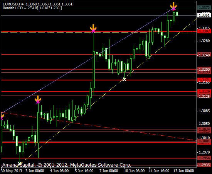Screen dimensions: 212x174
Task: Select the orange arrow above 1.3307 spike
Action: pyautogui.click(x=93, y=27)
